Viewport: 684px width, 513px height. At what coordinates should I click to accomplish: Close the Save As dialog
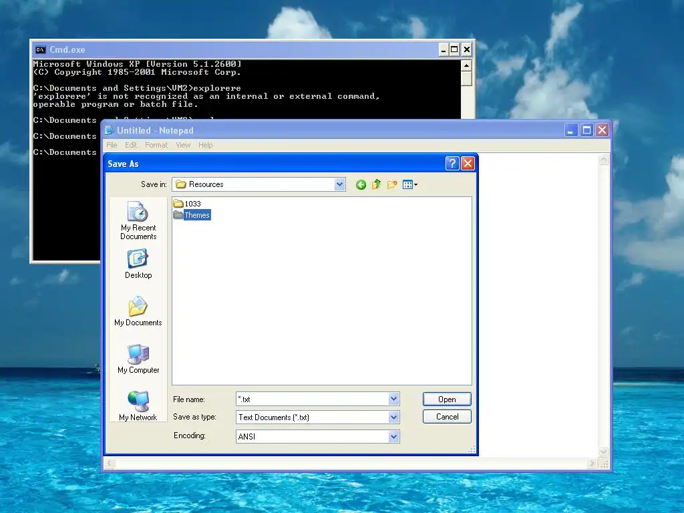(468, 164)
